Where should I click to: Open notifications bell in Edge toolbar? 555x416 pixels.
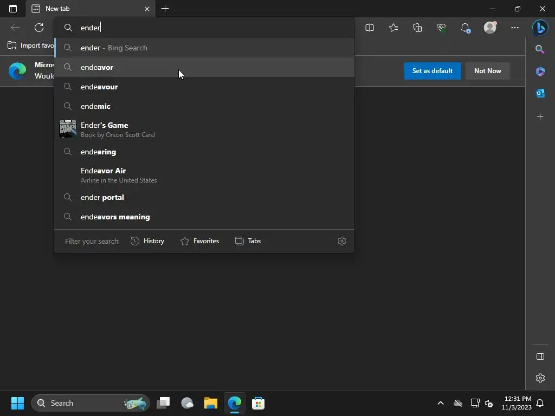point(466,28)
